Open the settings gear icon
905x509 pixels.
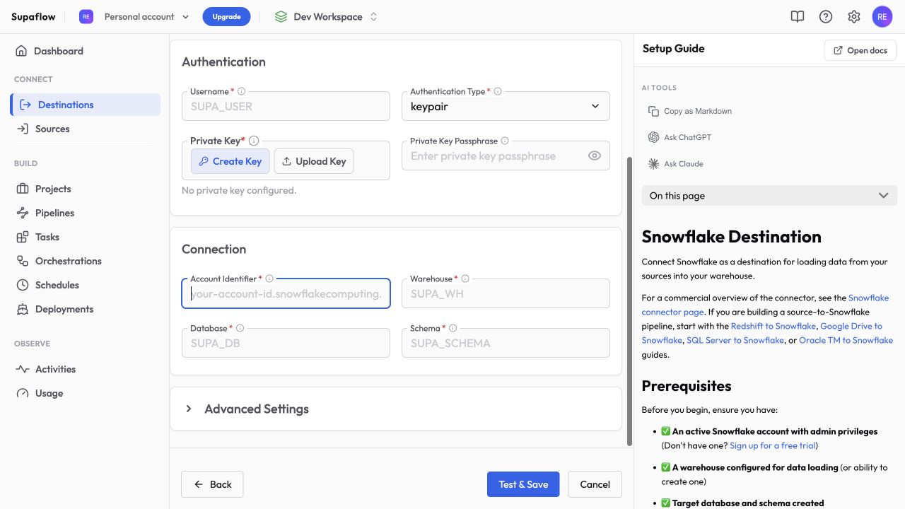[x=854, y=17]
